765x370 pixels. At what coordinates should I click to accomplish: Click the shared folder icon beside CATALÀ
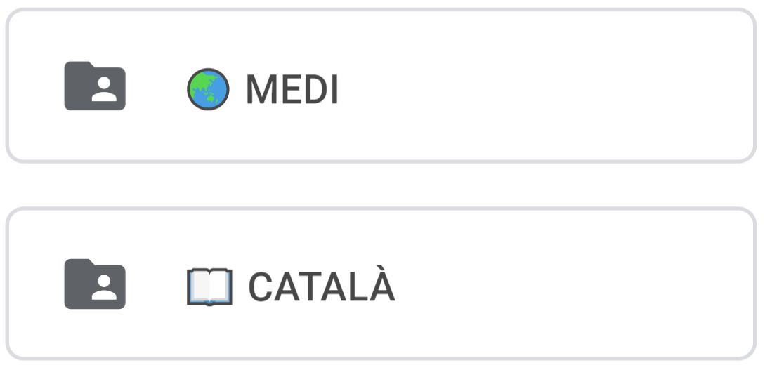[x=95, y=284]
